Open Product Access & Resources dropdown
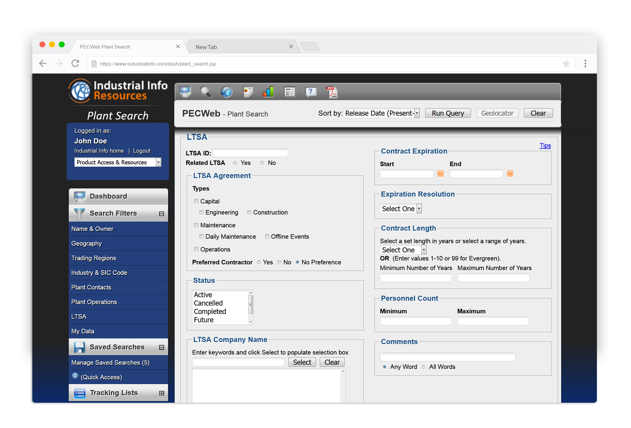Screen dimensions: 631x428 pos(118,162)
